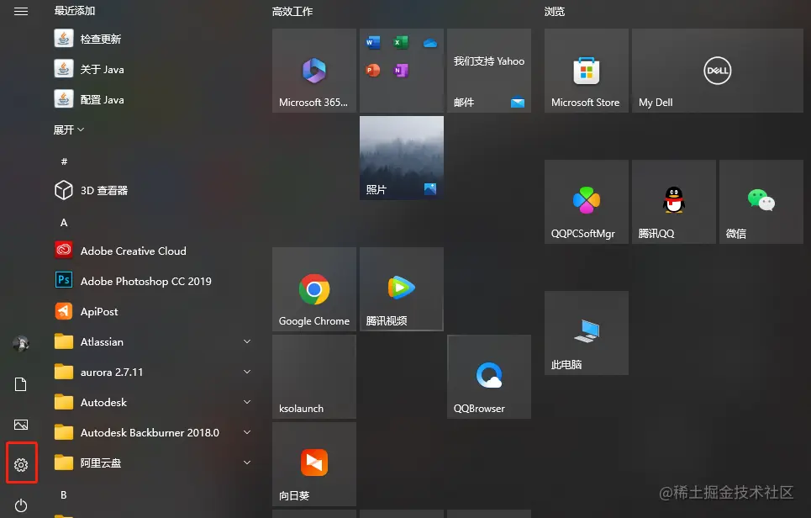Click the Excel icon in Office tile
The height and width of the screenshot is (518, 811).
[401, 42]
